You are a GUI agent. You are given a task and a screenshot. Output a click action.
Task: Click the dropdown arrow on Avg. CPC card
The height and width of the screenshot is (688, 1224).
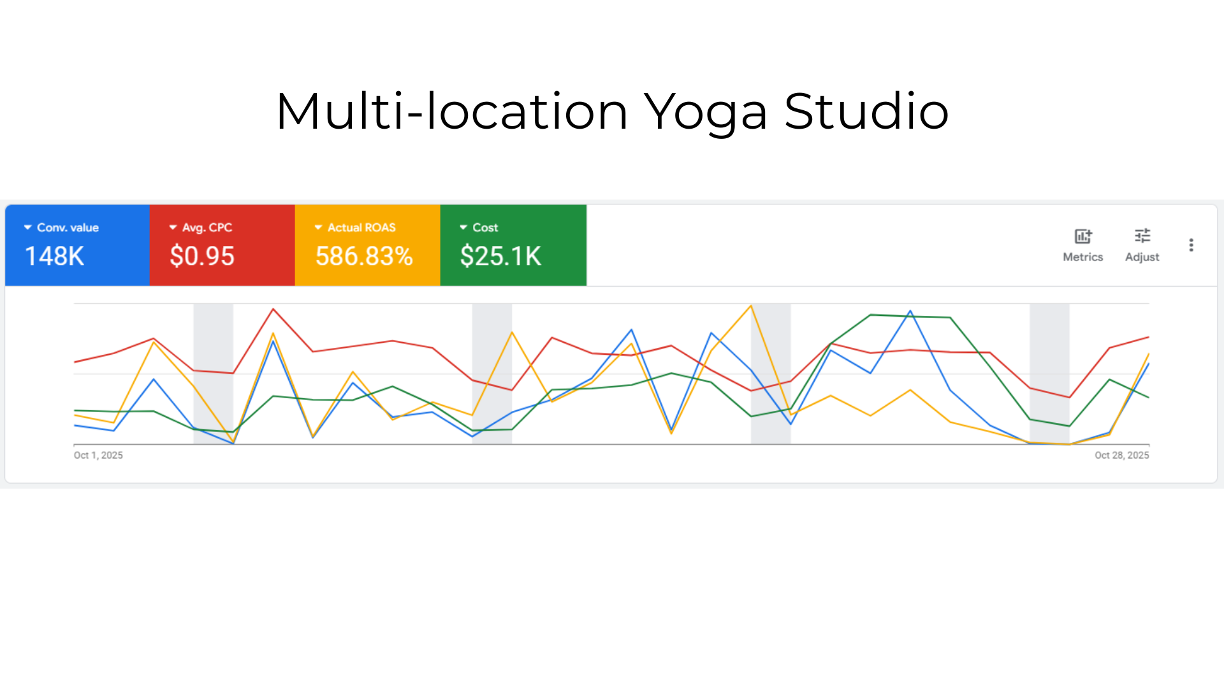coord(171,227)
